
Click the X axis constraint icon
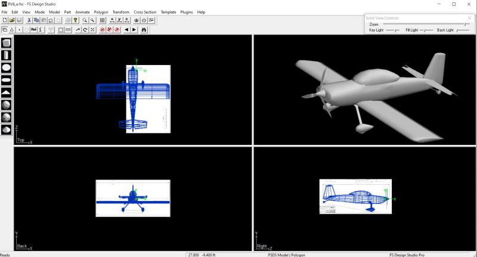click(x=112, y=20)
